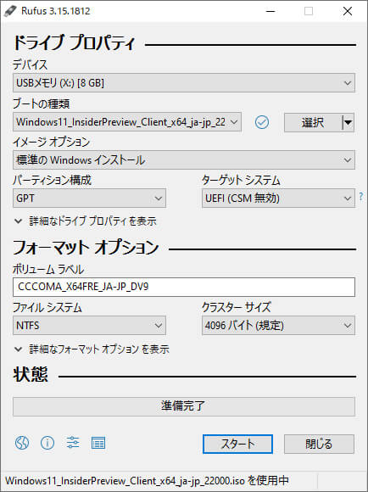Open the ブートの種類 ISO dropdown

click(x=127, y=122)
